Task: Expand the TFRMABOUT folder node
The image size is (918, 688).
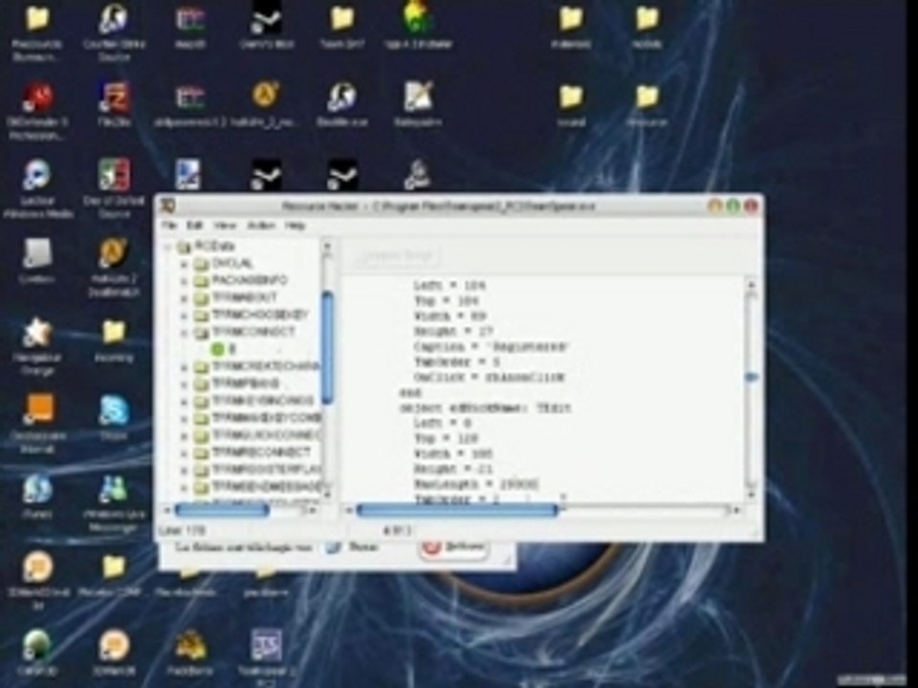Action: 184,298
